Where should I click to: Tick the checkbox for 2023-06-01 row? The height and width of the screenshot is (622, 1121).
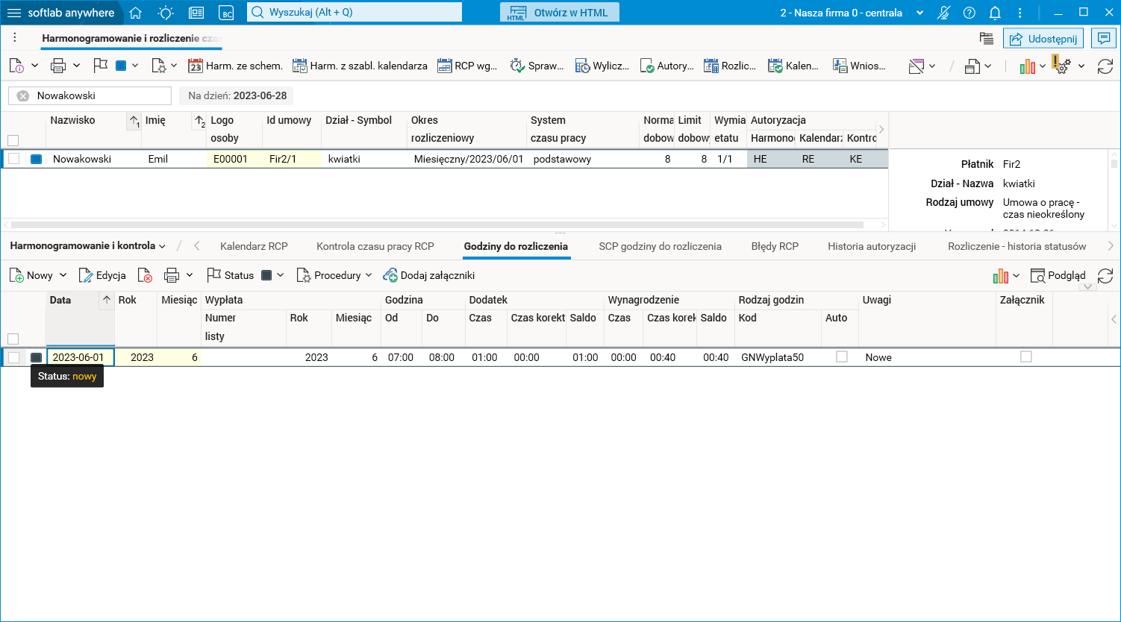[13, 357]
